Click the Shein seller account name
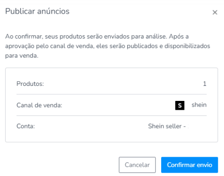This screenshot has width=224, height=176. (x=168, y=126)
